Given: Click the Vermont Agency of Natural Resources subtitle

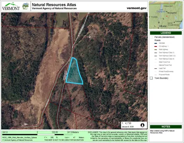Looking at the screenshot, I should [x=54, y=8].
